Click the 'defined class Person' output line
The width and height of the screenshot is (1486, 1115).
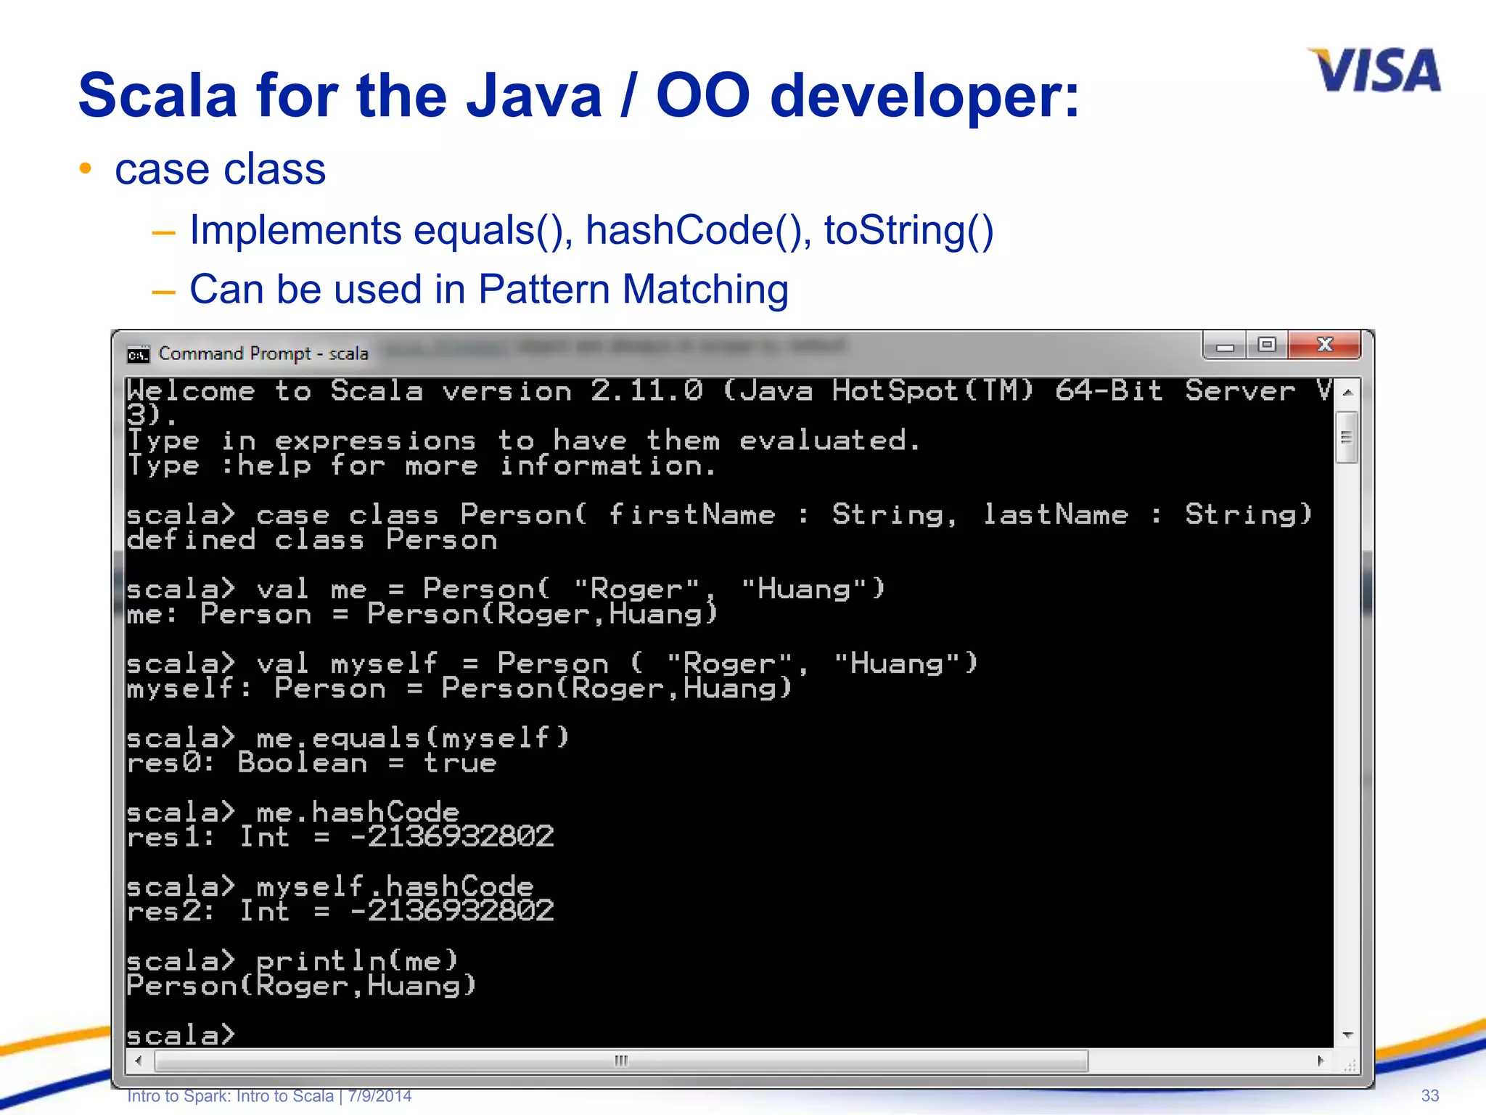(x=312, y=539)
